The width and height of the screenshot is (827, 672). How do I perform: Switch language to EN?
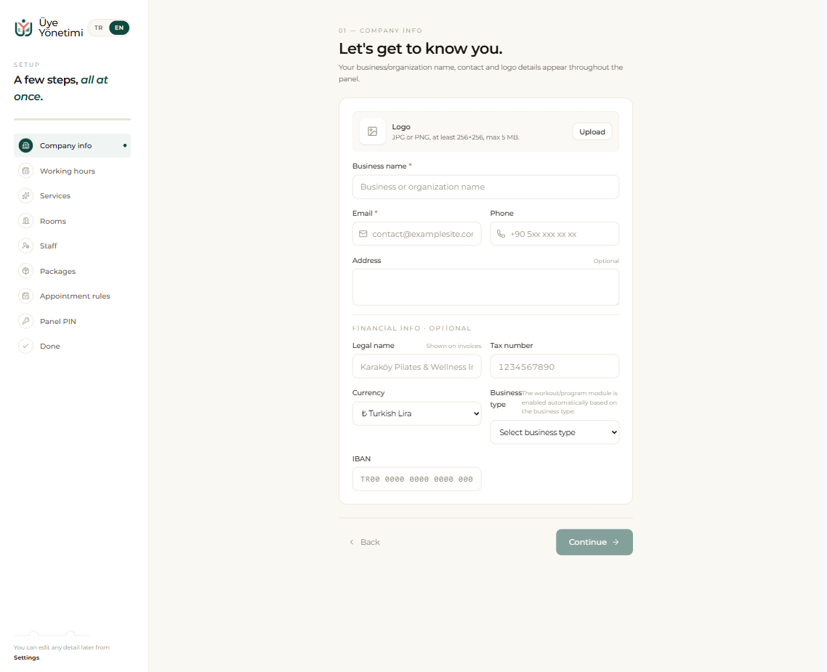[119, 28]
